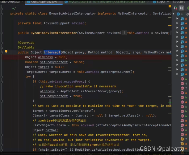Click setProxyContext in the boolean declaration
This screenshot has height=155, width=189.
click(54, 62)
